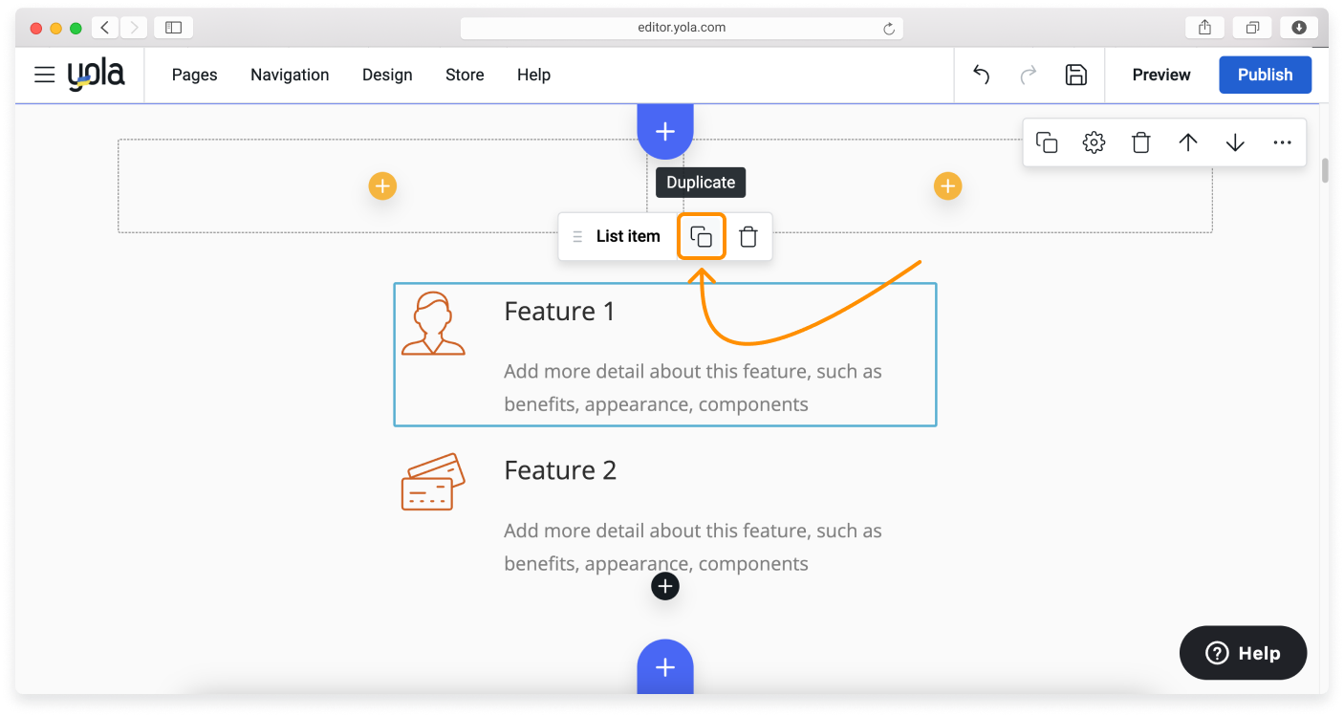The width and height of the screenshot is (1344, 717).
Task: Open the Pages menu
Action: click(x=194, y=75)
